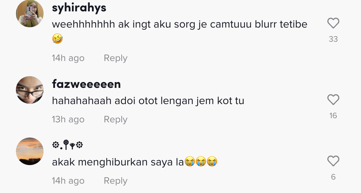Viewport: 361px width, 193px height.
Task: Click the 16 likes count
Action: 333,115
